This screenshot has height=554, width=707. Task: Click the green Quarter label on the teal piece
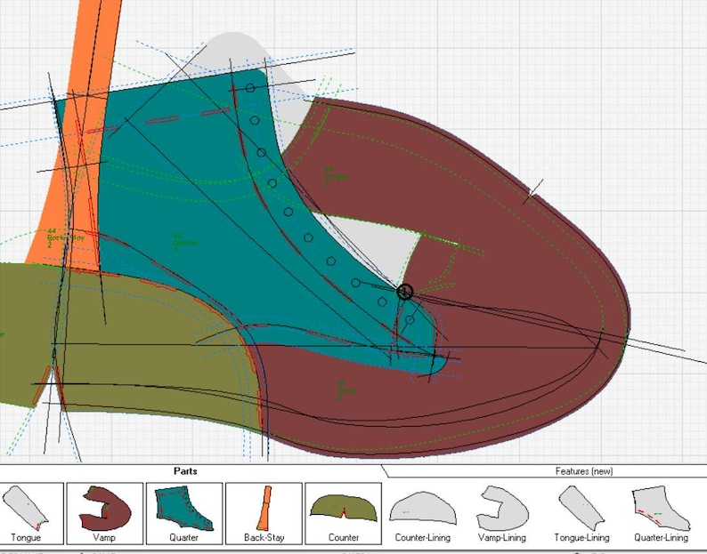185,242
